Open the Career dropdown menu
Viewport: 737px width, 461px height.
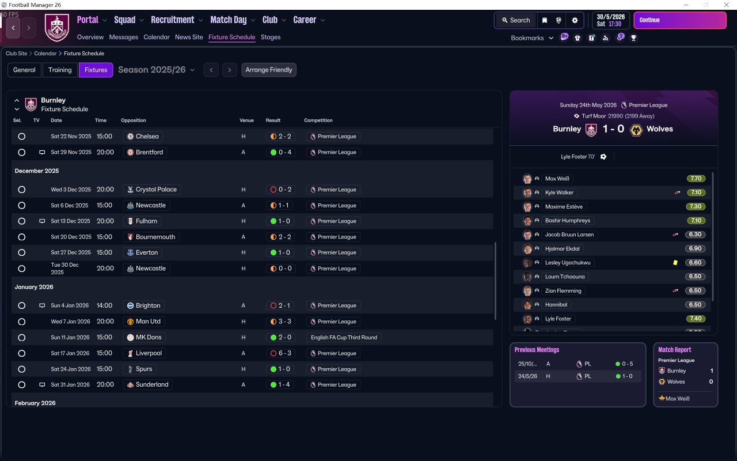309,20
